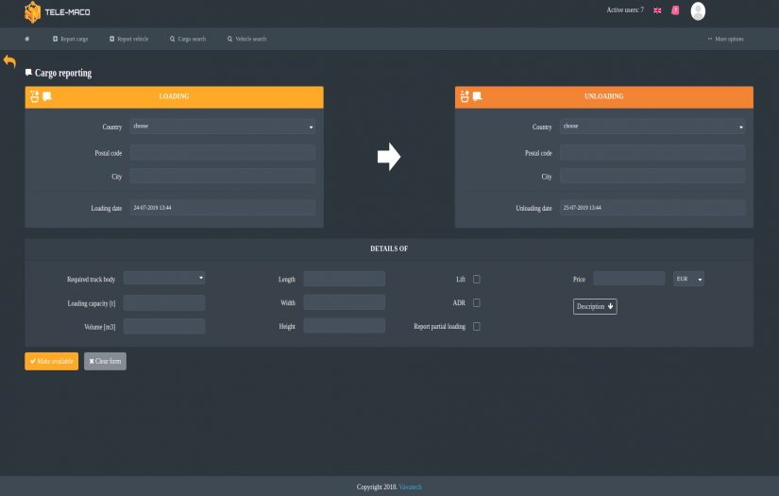Click the Unloading date field
Screen dimensions: 779x496
[652, 208]
